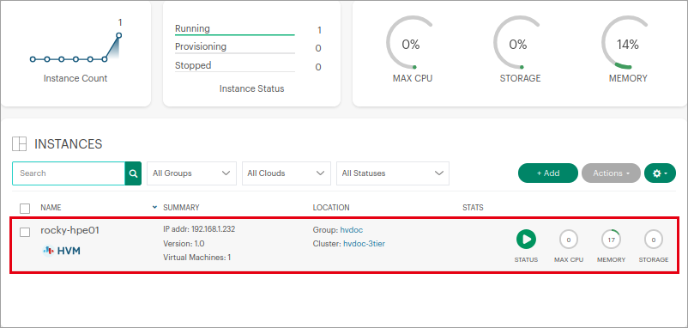688x328 pixels.
Task: Click into the Search input field
Action: pos(69,173)
